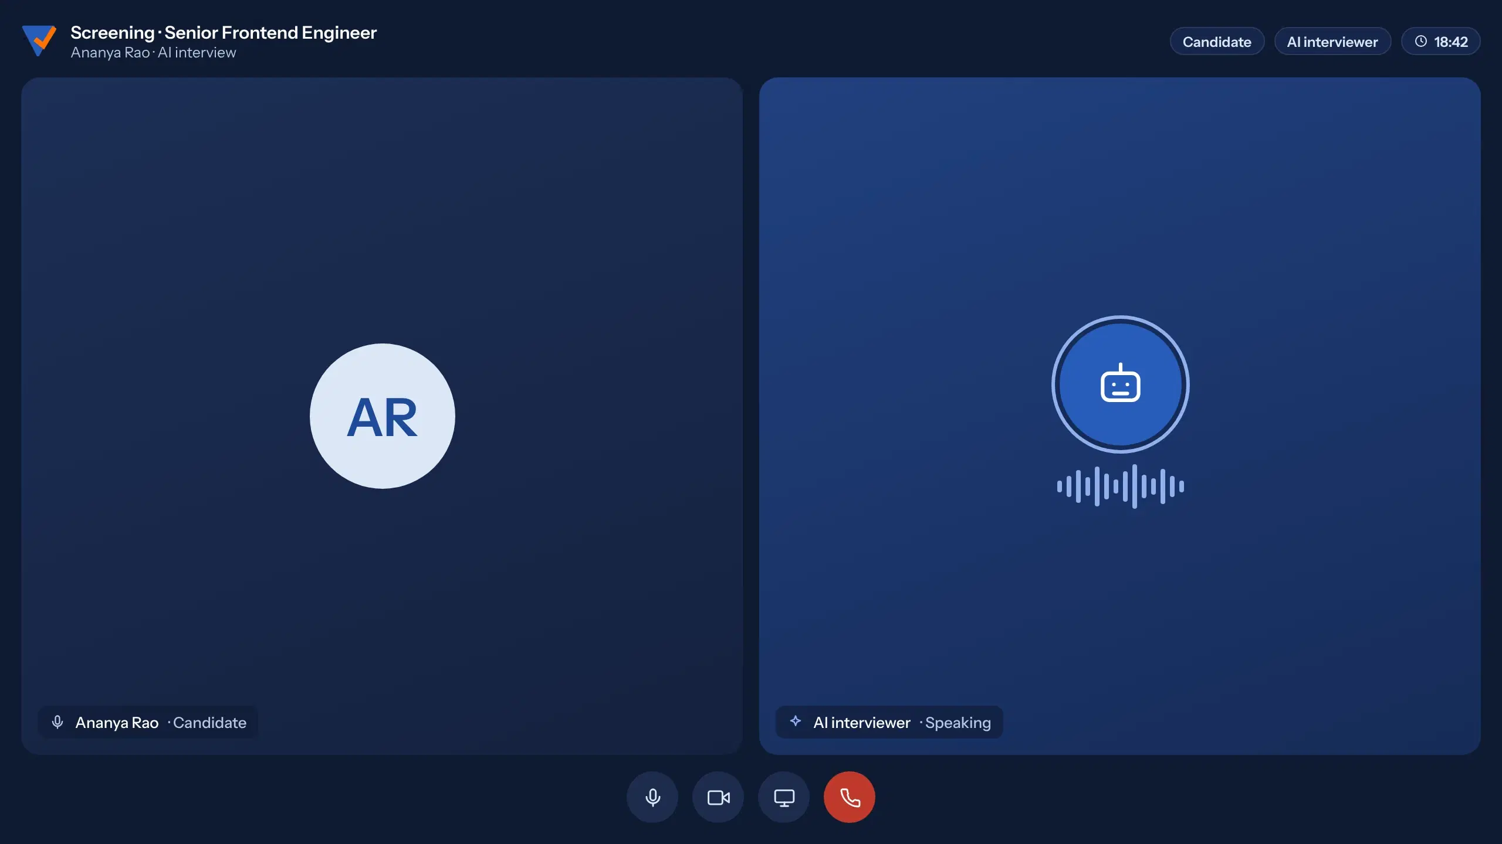Click the Speaking status text
The height and width of the screenshot is (844, 1502).
pyautogui.click(x=958, y=723)
